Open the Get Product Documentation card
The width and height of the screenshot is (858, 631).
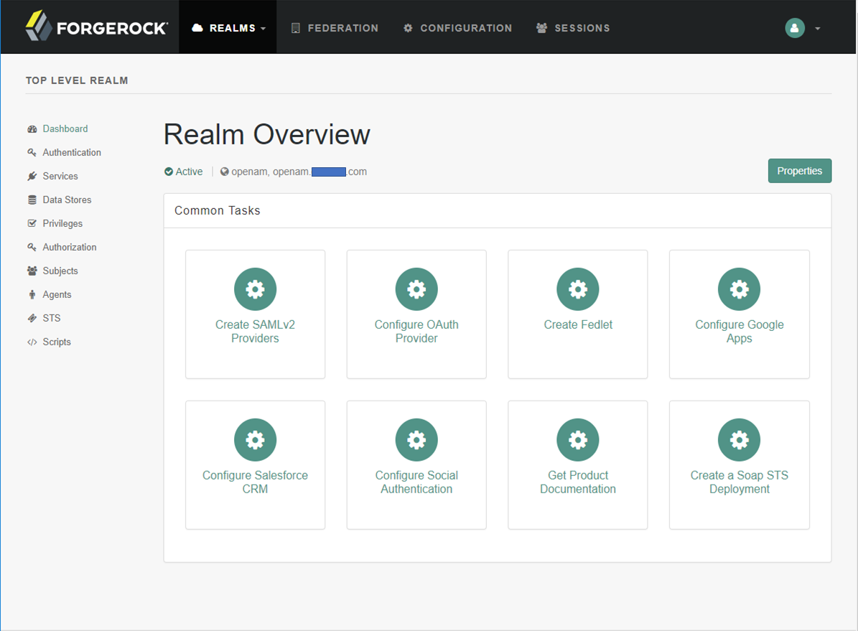(x=578, y=464)
